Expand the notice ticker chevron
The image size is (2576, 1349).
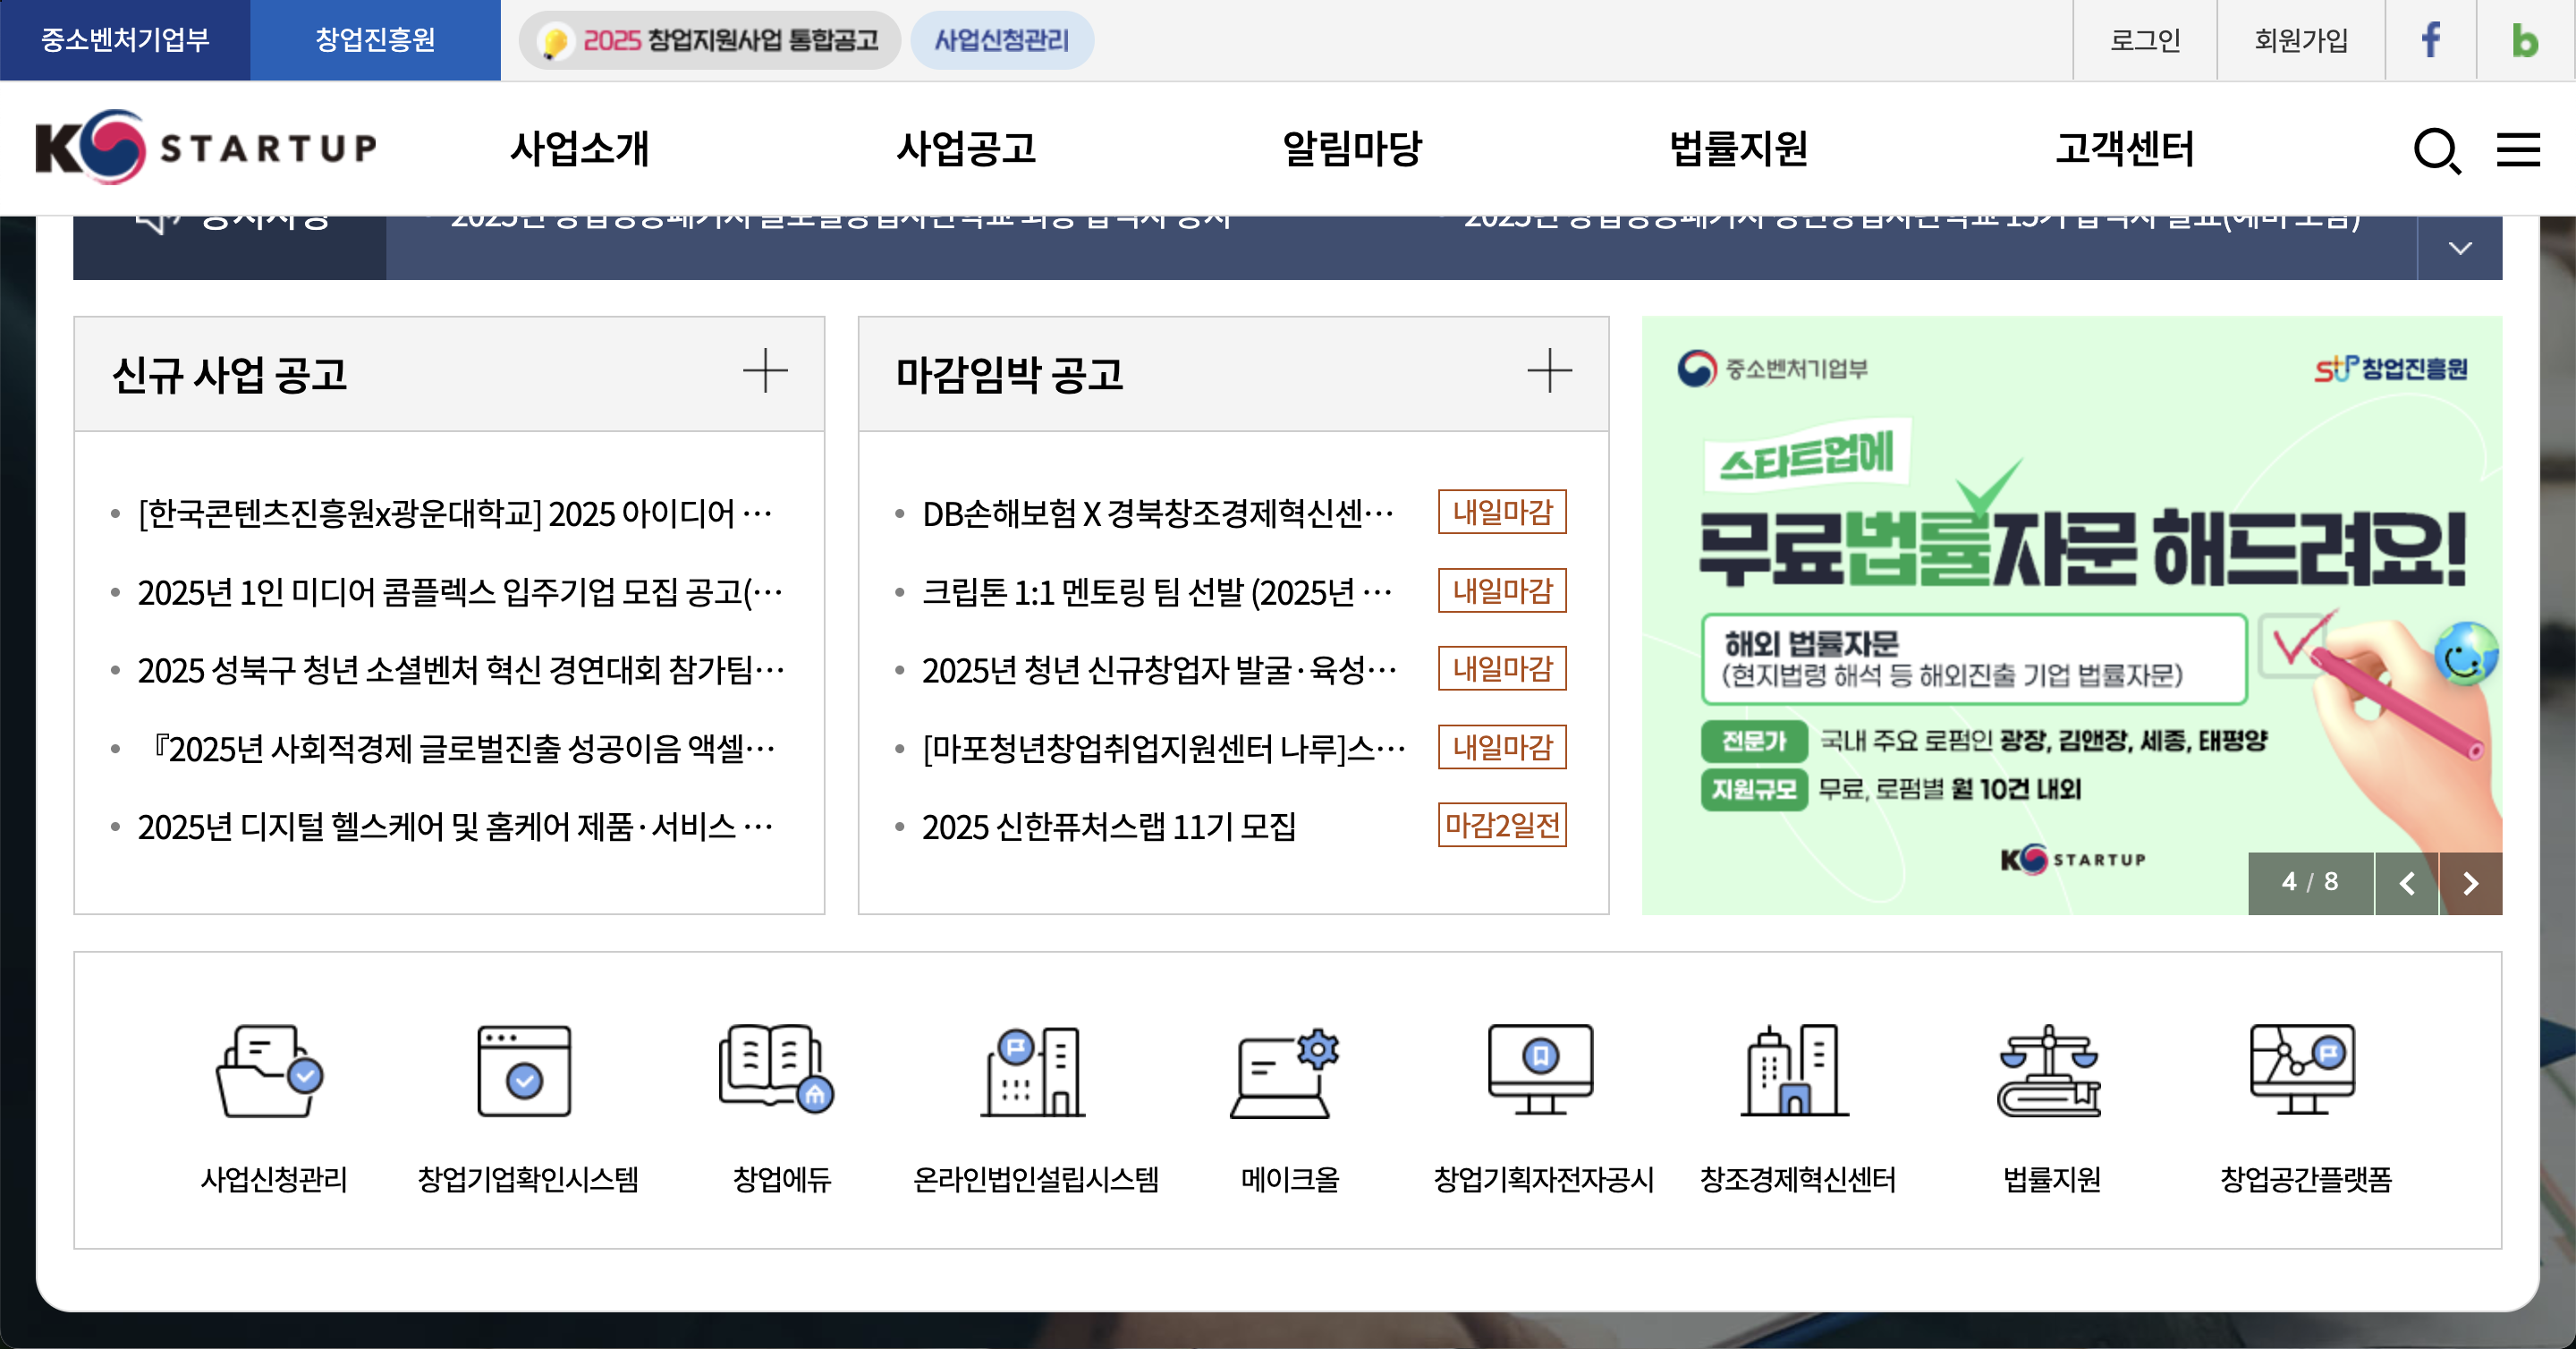pos(2460,248)
